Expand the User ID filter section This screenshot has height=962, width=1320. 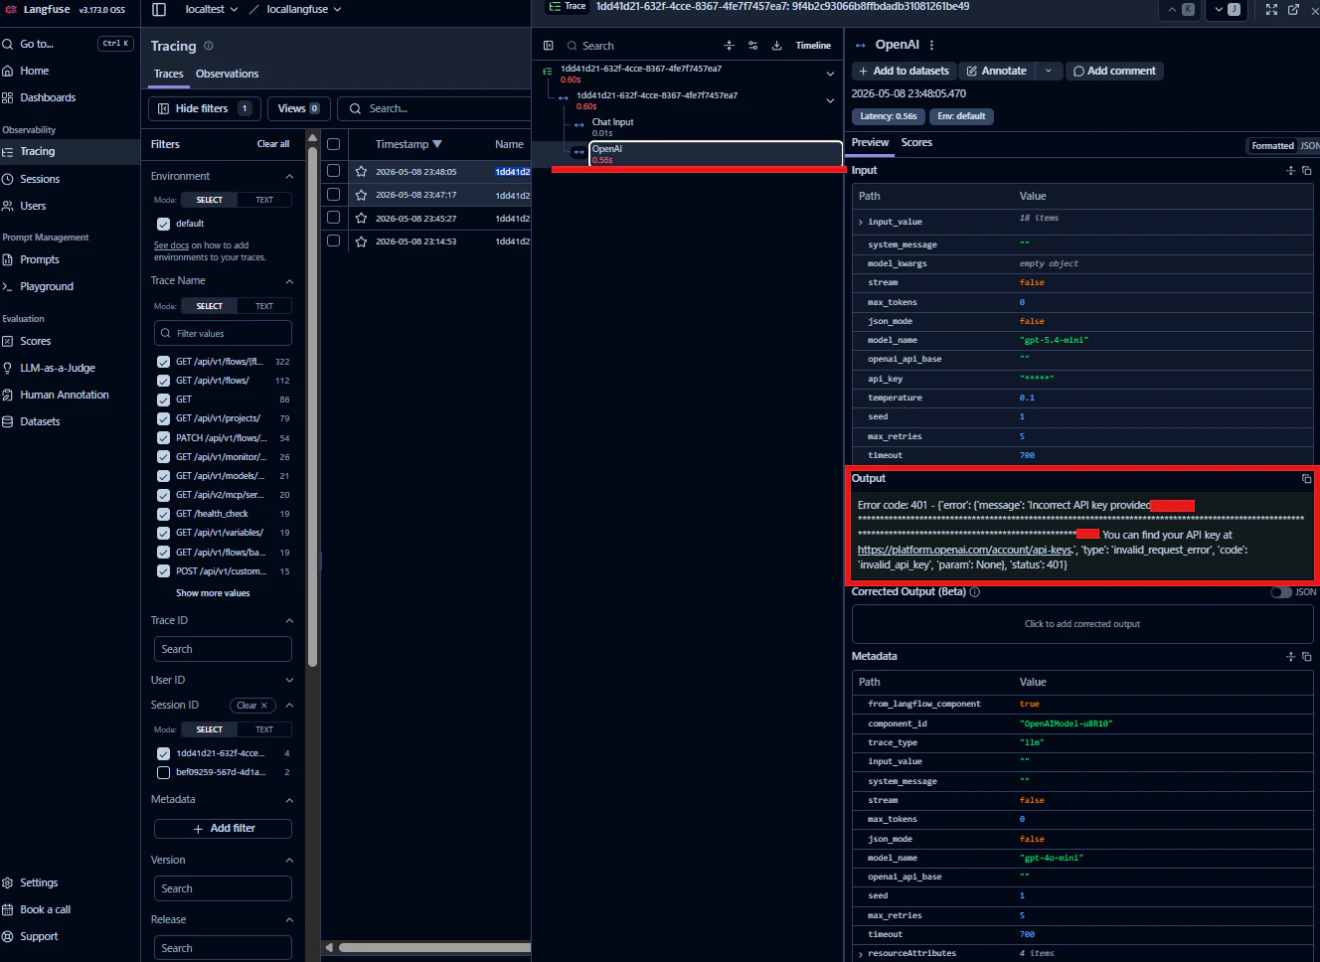point(289,681)
